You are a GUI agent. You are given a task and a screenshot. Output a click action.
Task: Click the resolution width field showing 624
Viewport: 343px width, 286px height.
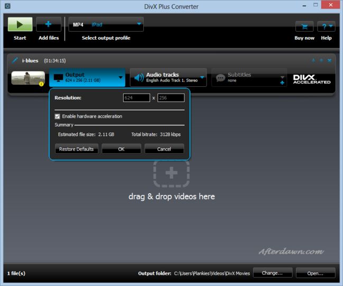(x=136, y=98)
